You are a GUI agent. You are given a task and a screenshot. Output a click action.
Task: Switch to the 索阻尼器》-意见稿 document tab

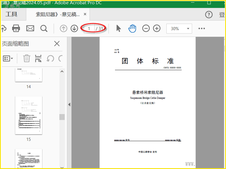tap(58, 14)
